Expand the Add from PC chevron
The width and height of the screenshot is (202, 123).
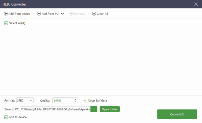[x=62, y=14]
